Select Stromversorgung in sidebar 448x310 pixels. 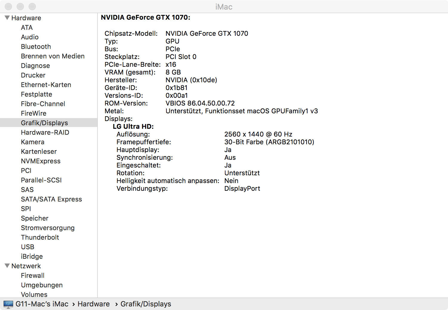(x=48, y=228)
